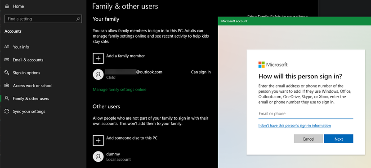This screenshot has height=168, width=371.
Task: Click the Accounts section heading
Action: point(13,31)
